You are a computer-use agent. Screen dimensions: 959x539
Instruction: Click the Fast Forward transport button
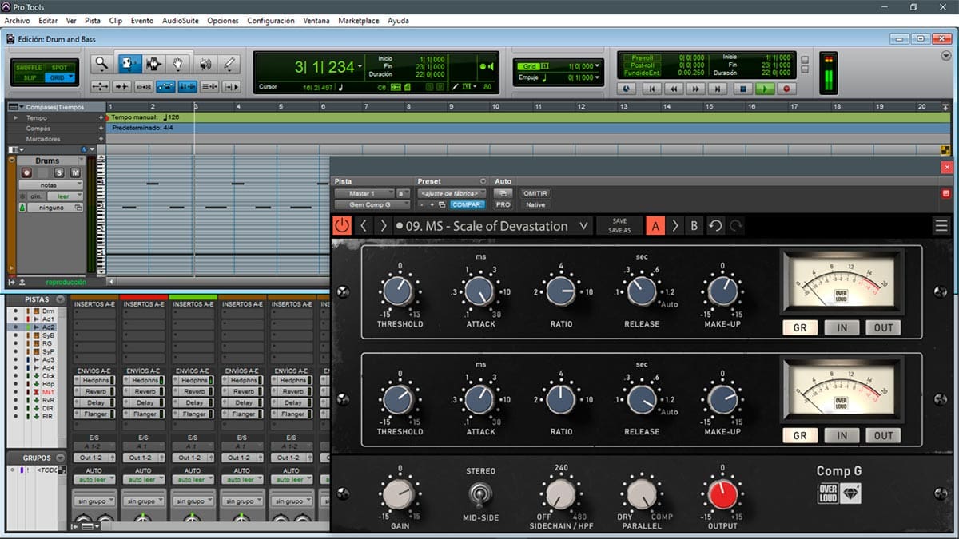pyautogui.click(x=698, y=89)
